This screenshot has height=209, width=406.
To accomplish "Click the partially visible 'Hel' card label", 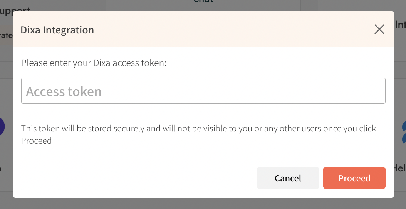I will [x=399, y=168].
